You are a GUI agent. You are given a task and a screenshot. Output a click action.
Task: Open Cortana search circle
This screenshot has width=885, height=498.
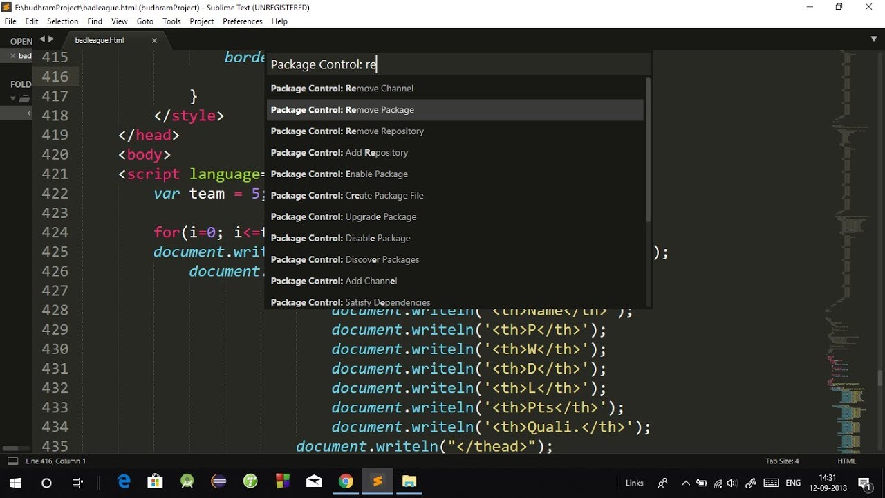coord(46,483)
